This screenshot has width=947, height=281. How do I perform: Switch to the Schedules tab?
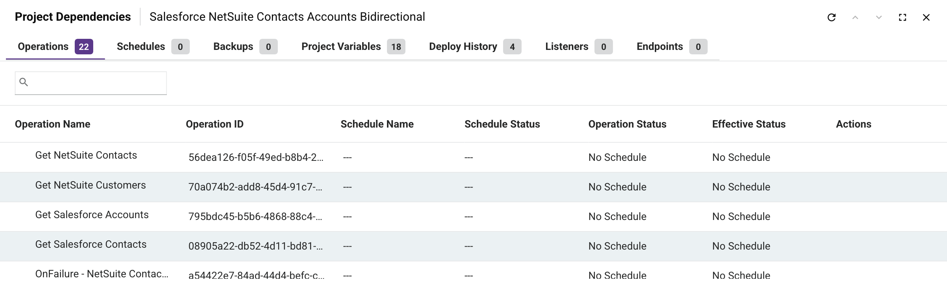tap(153, 47)
